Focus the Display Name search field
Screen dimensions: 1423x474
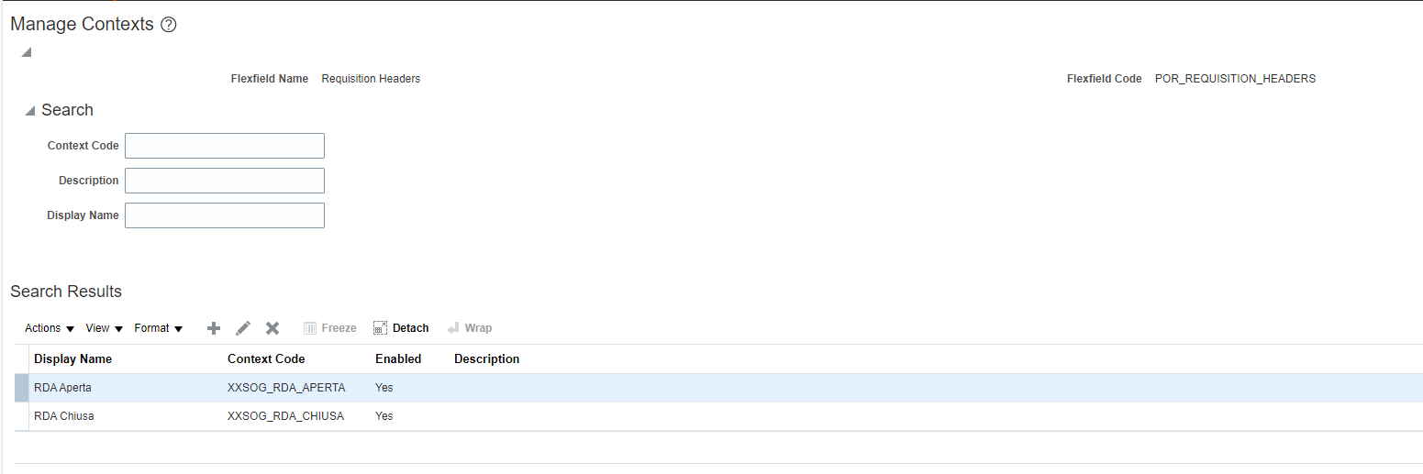225,215
